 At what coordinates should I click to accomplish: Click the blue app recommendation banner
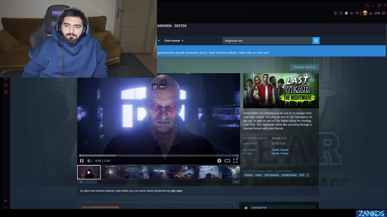tap(272, 51)
